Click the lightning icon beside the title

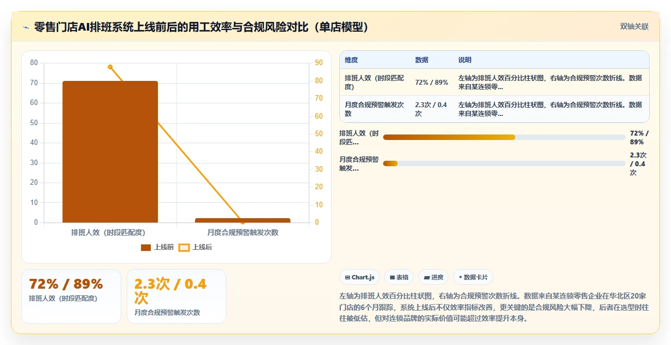26,27
